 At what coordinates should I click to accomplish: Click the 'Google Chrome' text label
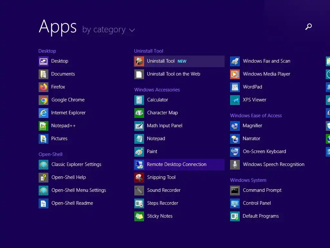[x=68, y=100]
